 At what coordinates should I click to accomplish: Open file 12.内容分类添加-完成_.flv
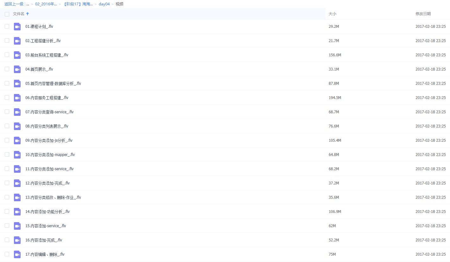click(48, 183)
